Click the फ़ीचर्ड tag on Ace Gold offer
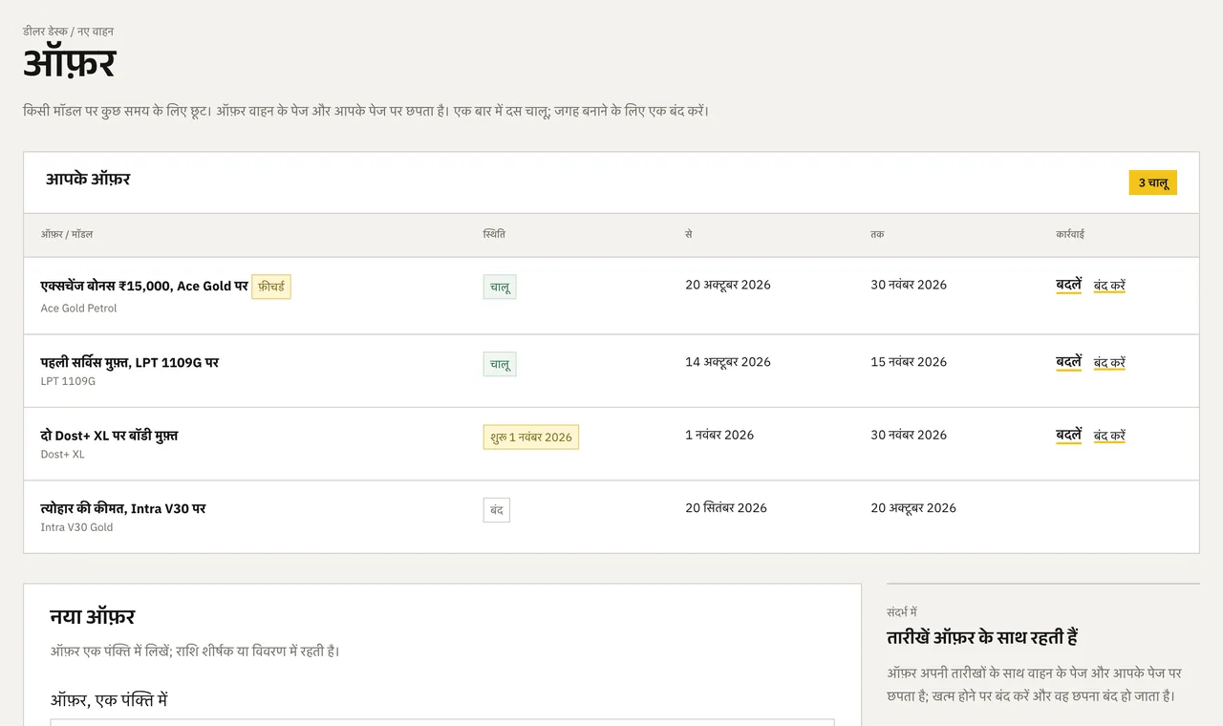This screenshot has width=1223, height=726. [271, 287]
